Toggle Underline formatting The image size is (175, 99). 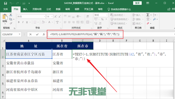tap(27, 22)
